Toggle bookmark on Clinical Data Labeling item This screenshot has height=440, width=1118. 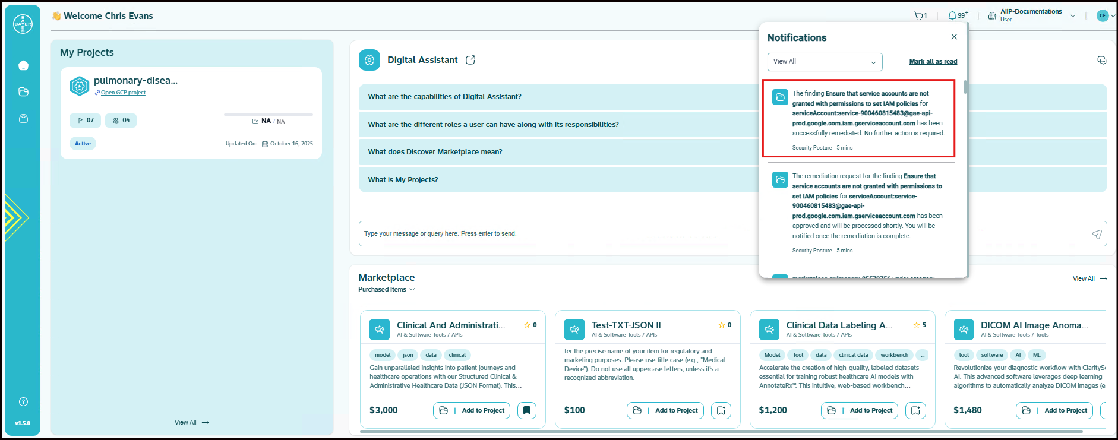pyautogui.click(x=915, y=410)
